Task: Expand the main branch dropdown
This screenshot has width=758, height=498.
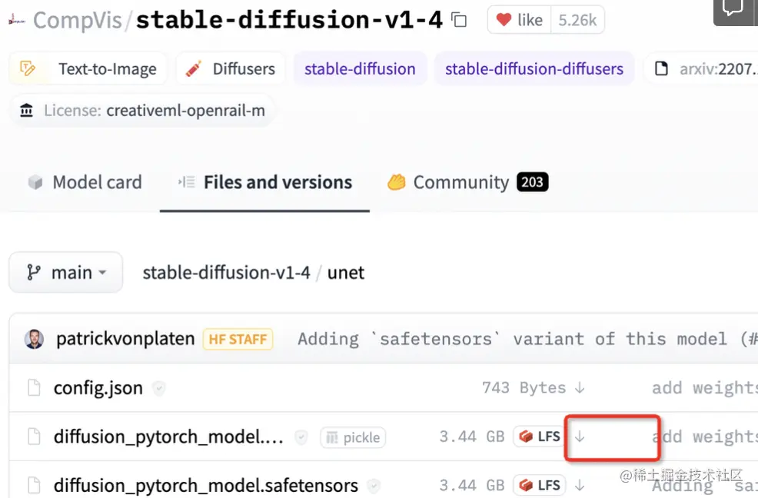Action: [65, 273]
